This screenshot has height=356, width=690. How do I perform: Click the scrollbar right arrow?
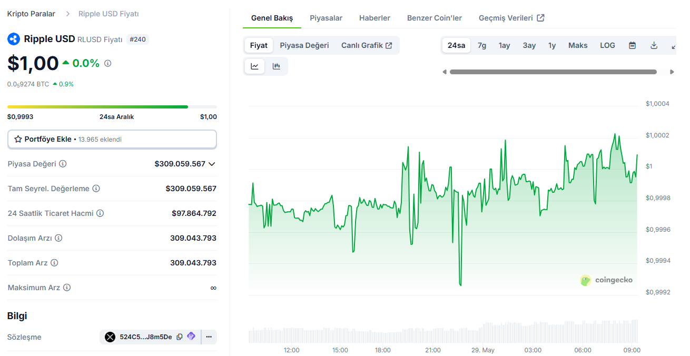click(672, 72)
